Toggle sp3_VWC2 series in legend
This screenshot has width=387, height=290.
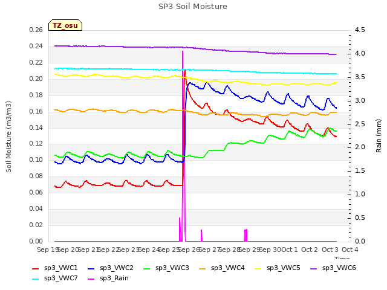point(111,268)
